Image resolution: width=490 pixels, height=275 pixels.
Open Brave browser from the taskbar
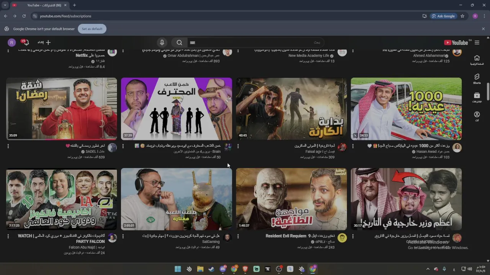tap(245, 269)
